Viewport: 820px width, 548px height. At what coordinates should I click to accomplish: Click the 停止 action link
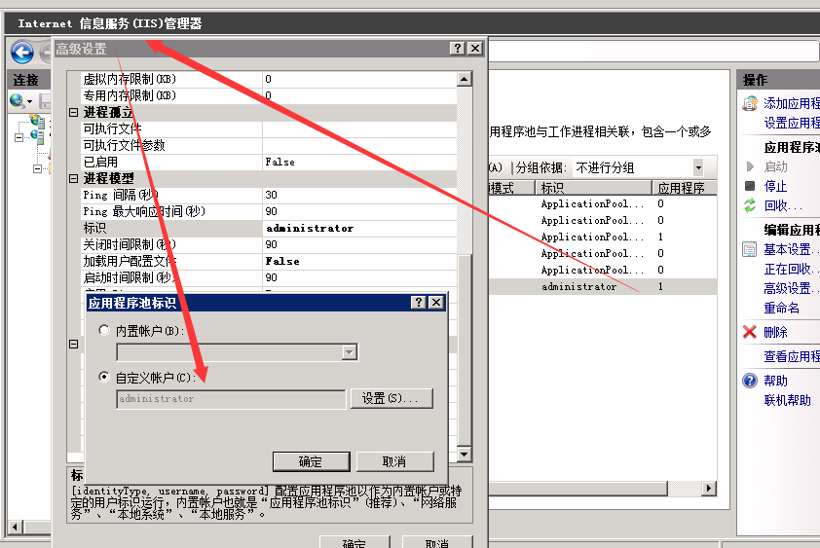(775, 186)
